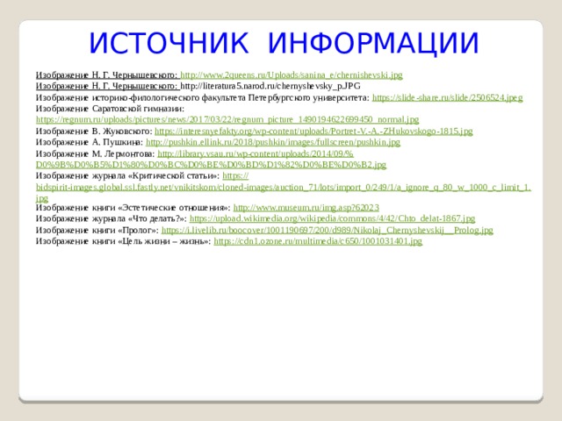Image resolution: width=562 pixels, height=421 pixels.
Task: Click the label 'Изображение А. Пушкина:'
Action: coord(90,142)
